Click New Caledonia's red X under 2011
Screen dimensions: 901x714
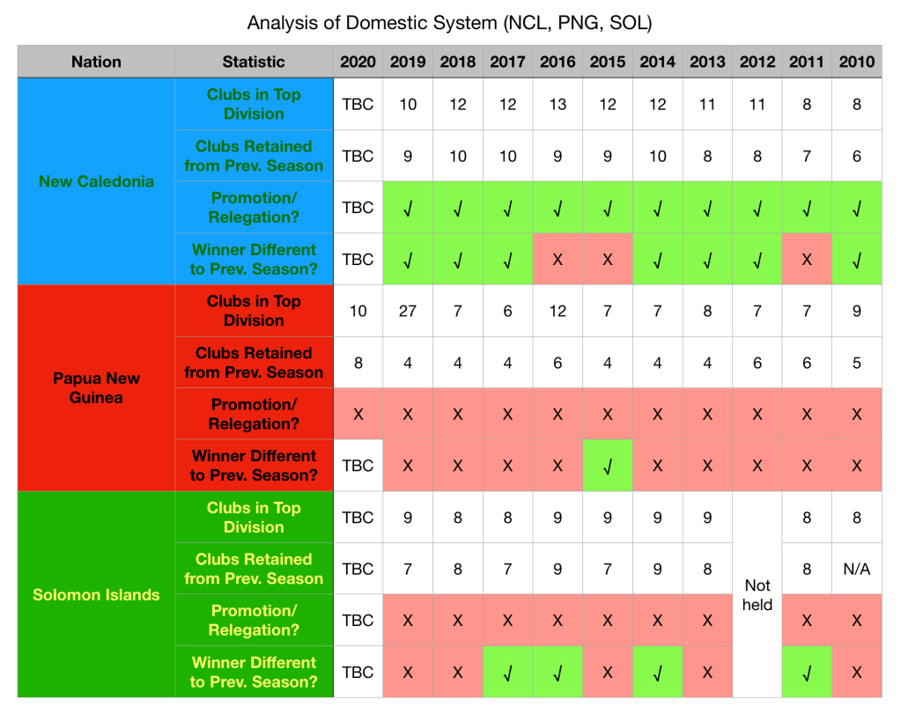click(807, 260)
